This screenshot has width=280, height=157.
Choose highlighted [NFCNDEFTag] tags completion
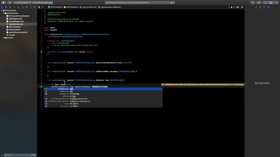coord(103,89)
